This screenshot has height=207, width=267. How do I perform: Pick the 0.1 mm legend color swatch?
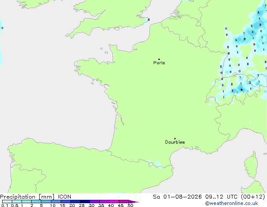click(7, 202)
